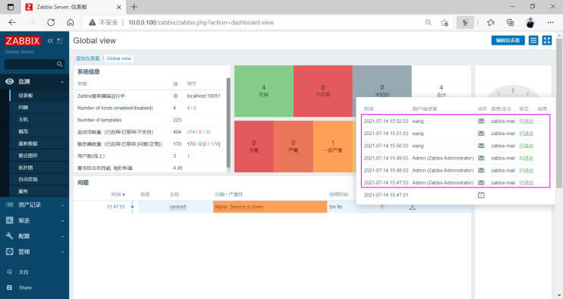Add this page to favorites with the star-plus icon
Screen dimensions: 563x299
point(445,23)
